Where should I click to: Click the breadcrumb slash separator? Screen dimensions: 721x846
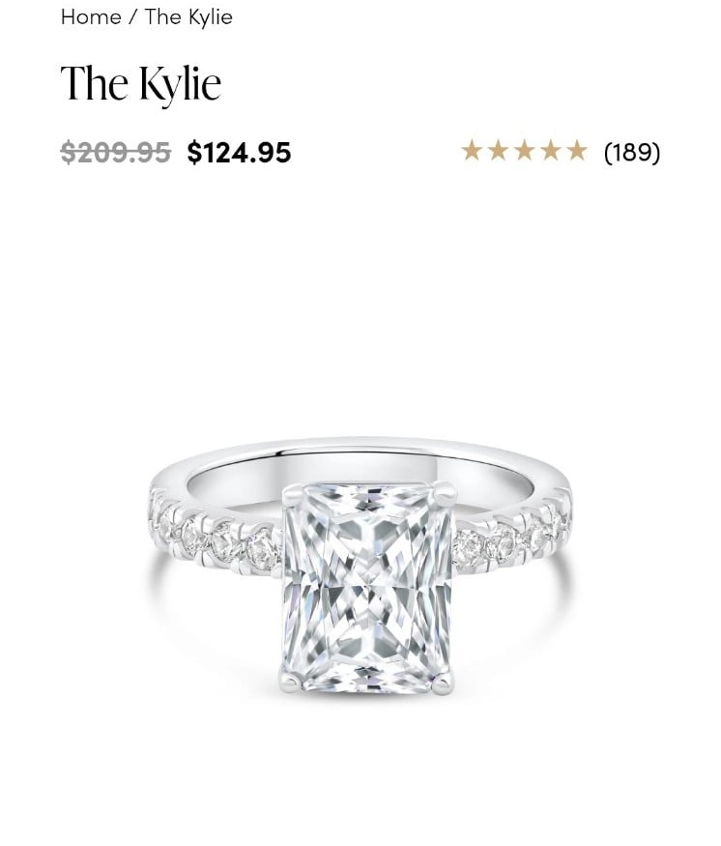132,17
